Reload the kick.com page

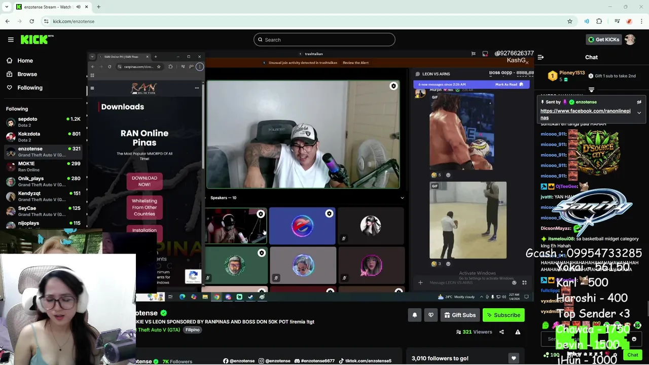point(31,21)
